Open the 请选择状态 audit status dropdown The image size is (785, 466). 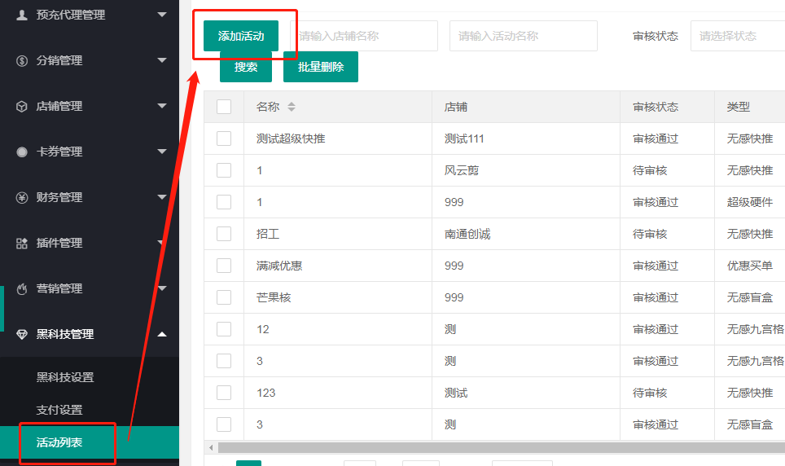coord(738,36)
